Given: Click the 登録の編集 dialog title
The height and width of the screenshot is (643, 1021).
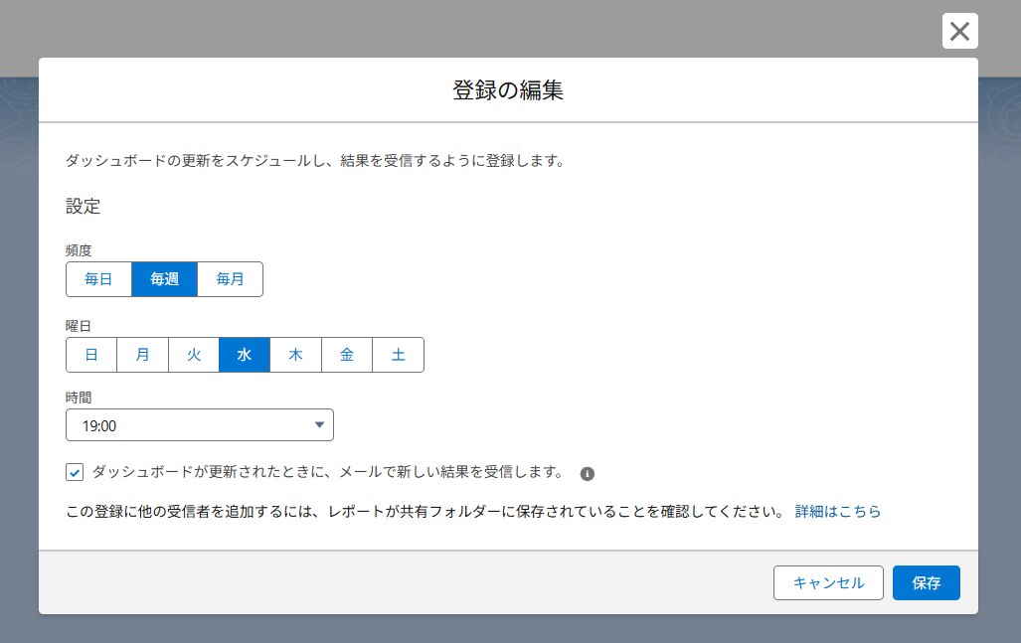Looking at the screenshot, I should click(508, 90).
